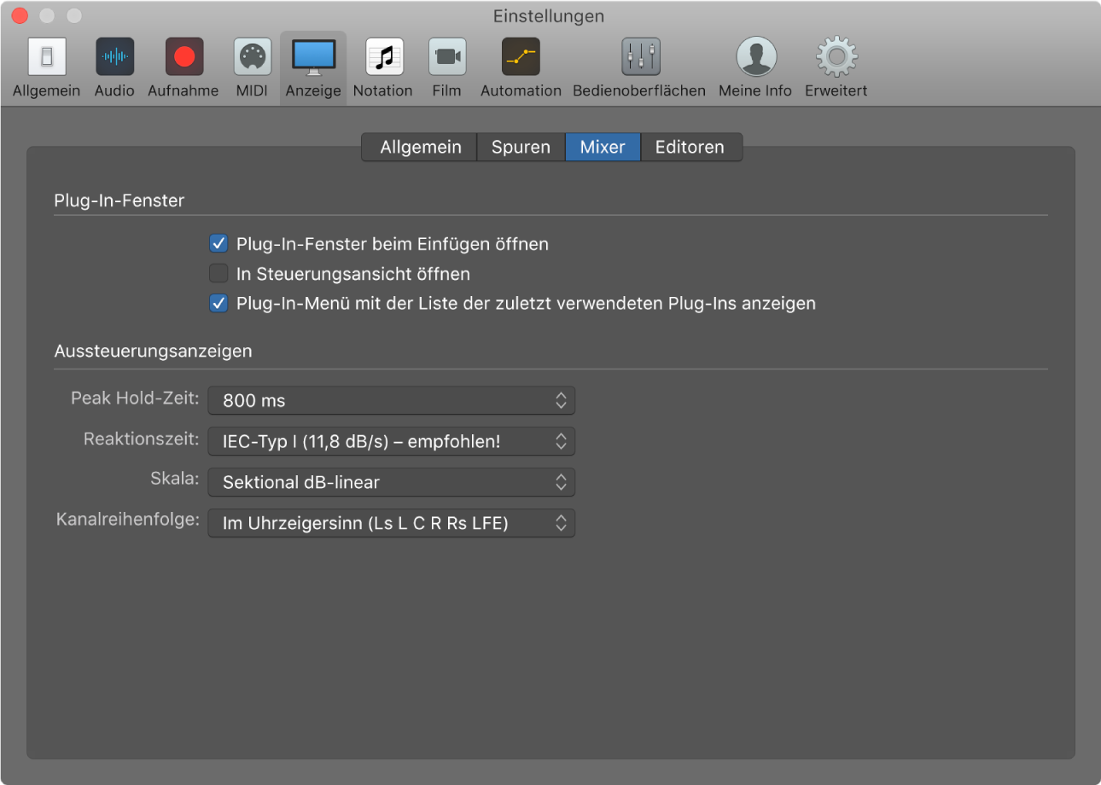
Task: Open the Automation preferences icon
Action: coord(521,57)
